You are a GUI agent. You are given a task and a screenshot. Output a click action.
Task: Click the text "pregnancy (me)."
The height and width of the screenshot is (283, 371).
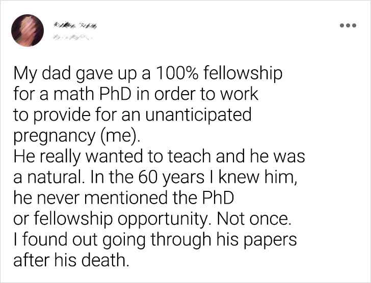(x=75, y=136)
